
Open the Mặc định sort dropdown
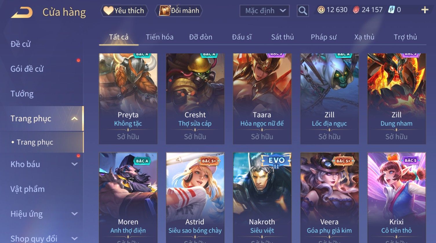pos(264,11)
